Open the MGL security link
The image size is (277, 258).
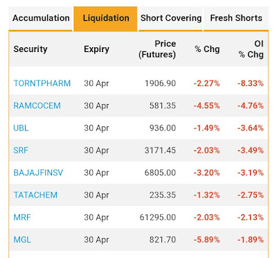(x=22, y=240)
